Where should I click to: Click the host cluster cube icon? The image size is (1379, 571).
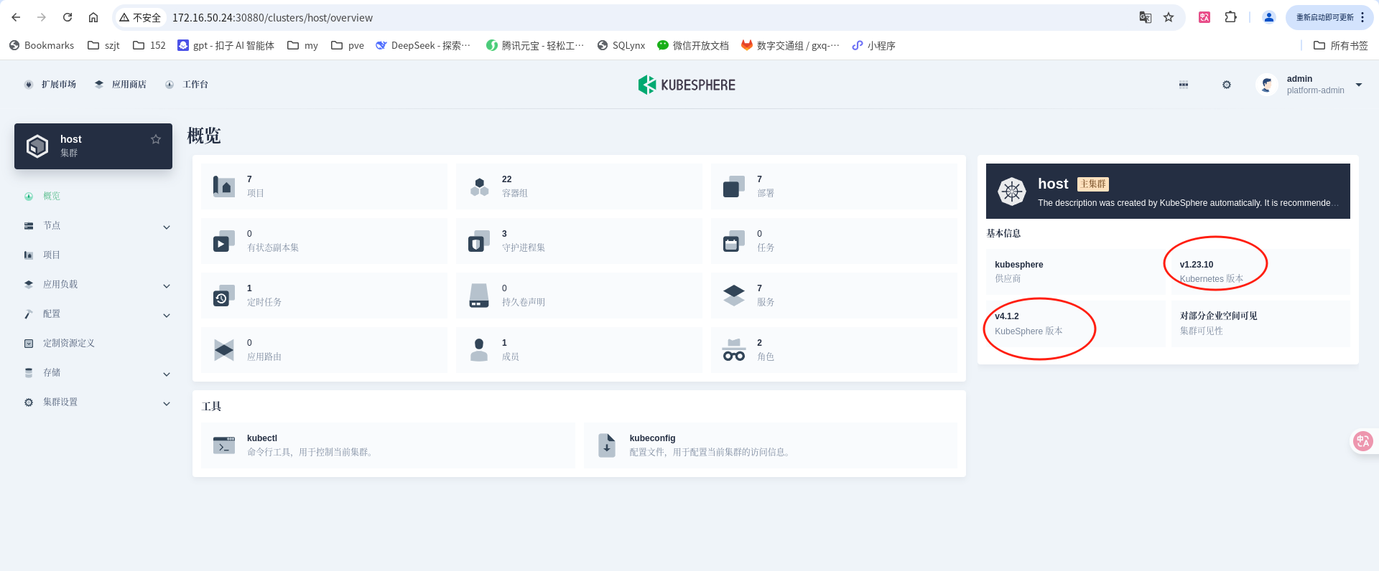point(37,146)
